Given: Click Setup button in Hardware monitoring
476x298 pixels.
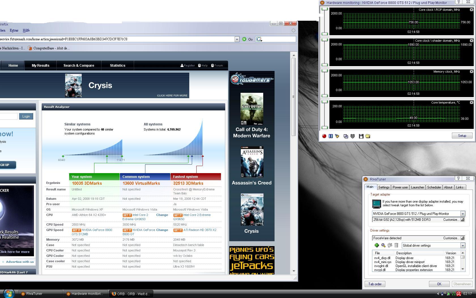Looking at the screenshot, I should (462, 136).
